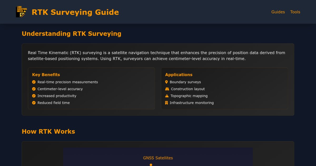
Task: Click the mountain icon for Topographic mapping
Action: point(167,96)
